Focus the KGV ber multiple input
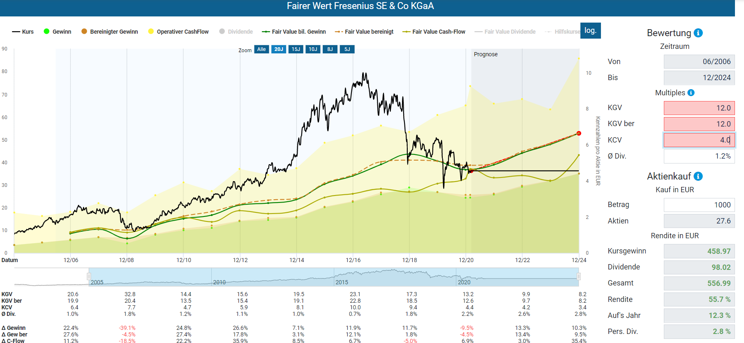The height and width of the screenshot is (343, 744). click(x=699, y=124)
